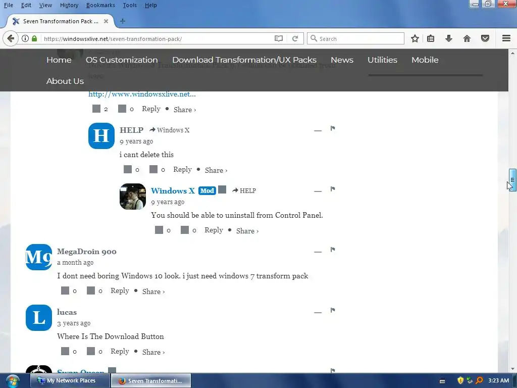517x388 pixels.
Task: Downvote the 'uninstall from Control Panel' reply
Action: coord(185,230)
